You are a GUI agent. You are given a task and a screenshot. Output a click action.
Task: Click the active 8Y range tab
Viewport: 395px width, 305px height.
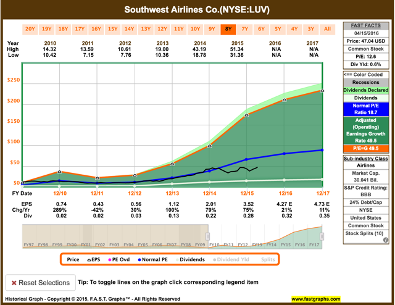coord(228,29)
